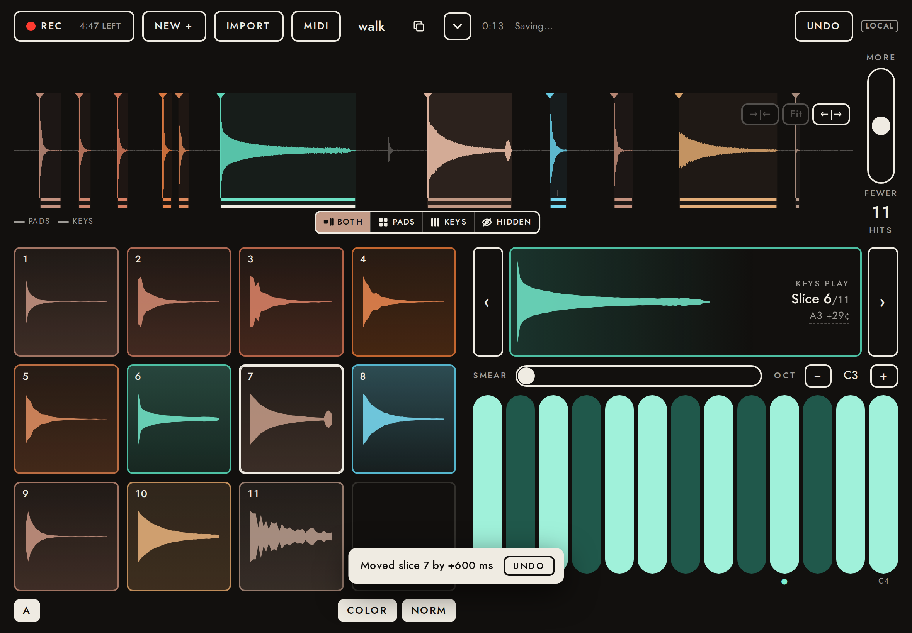Go to previous slice with left chevron
912x633 pixels.
(x=488, y=302)
